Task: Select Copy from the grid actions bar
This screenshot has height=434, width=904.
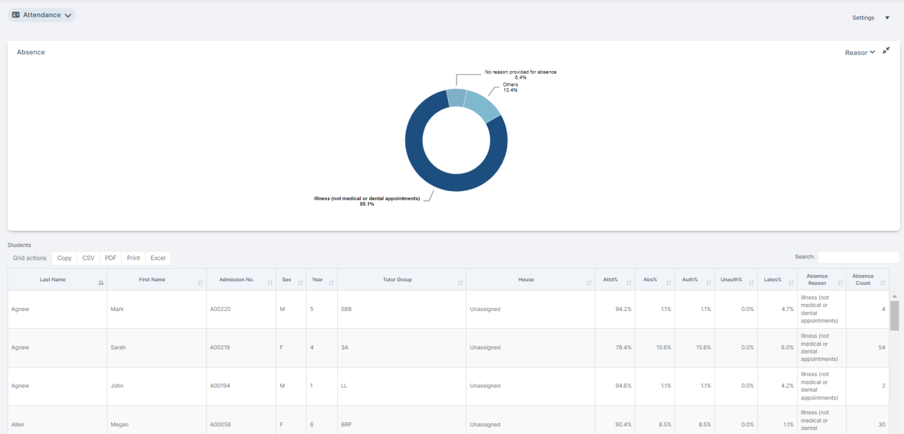Action: tap(64, 258)
